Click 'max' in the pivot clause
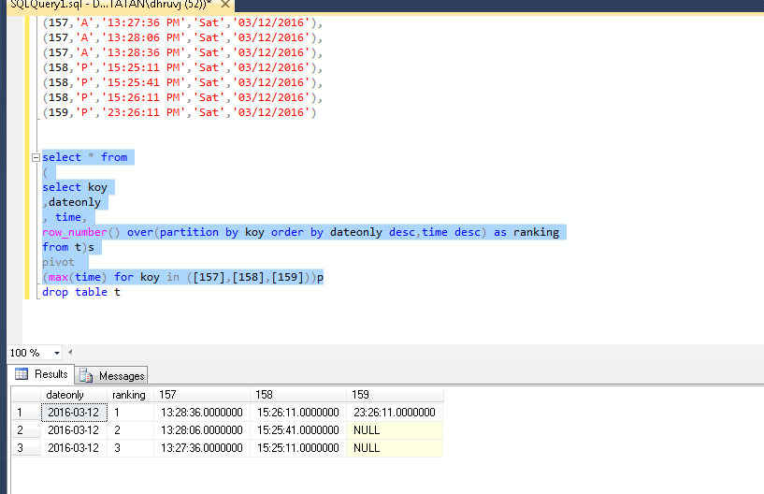764x494 pixels. coord(58,278)
